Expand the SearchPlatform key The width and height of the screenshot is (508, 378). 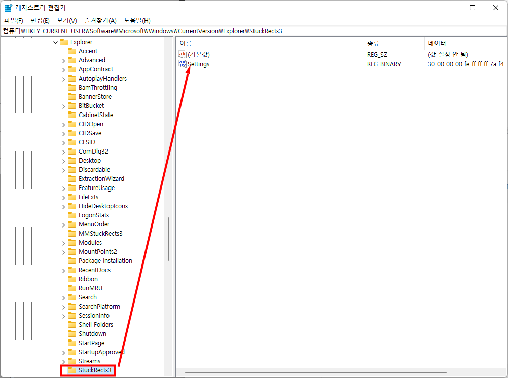point(63,307)
